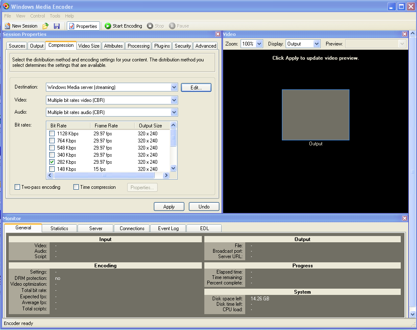This screenshot has height=330, width=417.
Task: Open the View menu
Action: [x=20, y=16]
